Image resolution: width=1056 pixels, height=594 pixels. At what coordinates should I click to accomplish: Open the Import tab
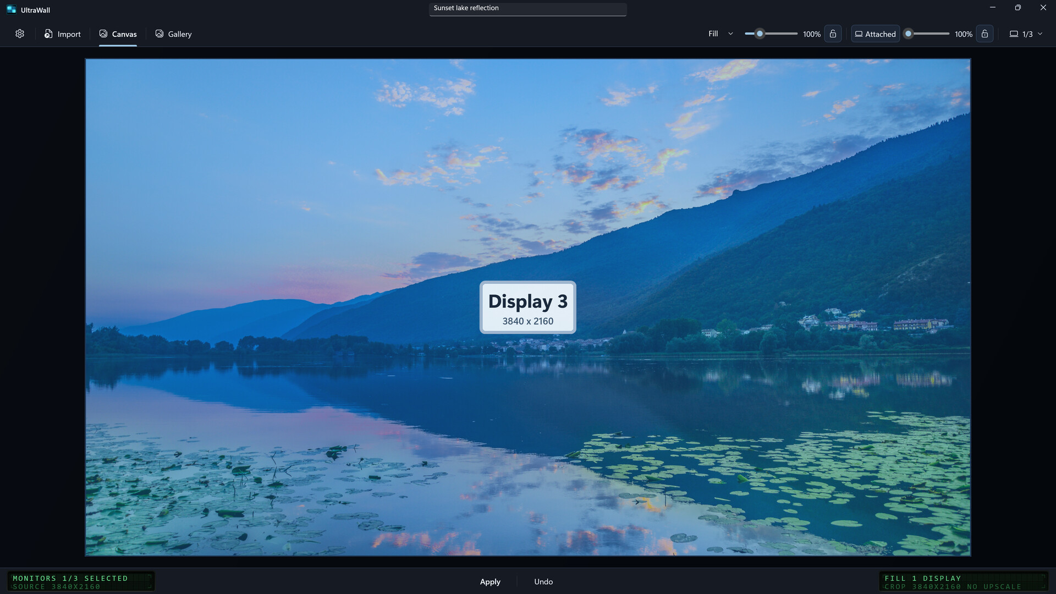(x=63, y=34)
